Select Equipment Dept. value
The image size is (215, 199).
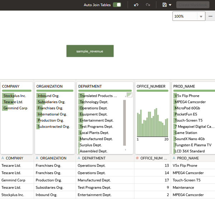(x=94, y=114)
